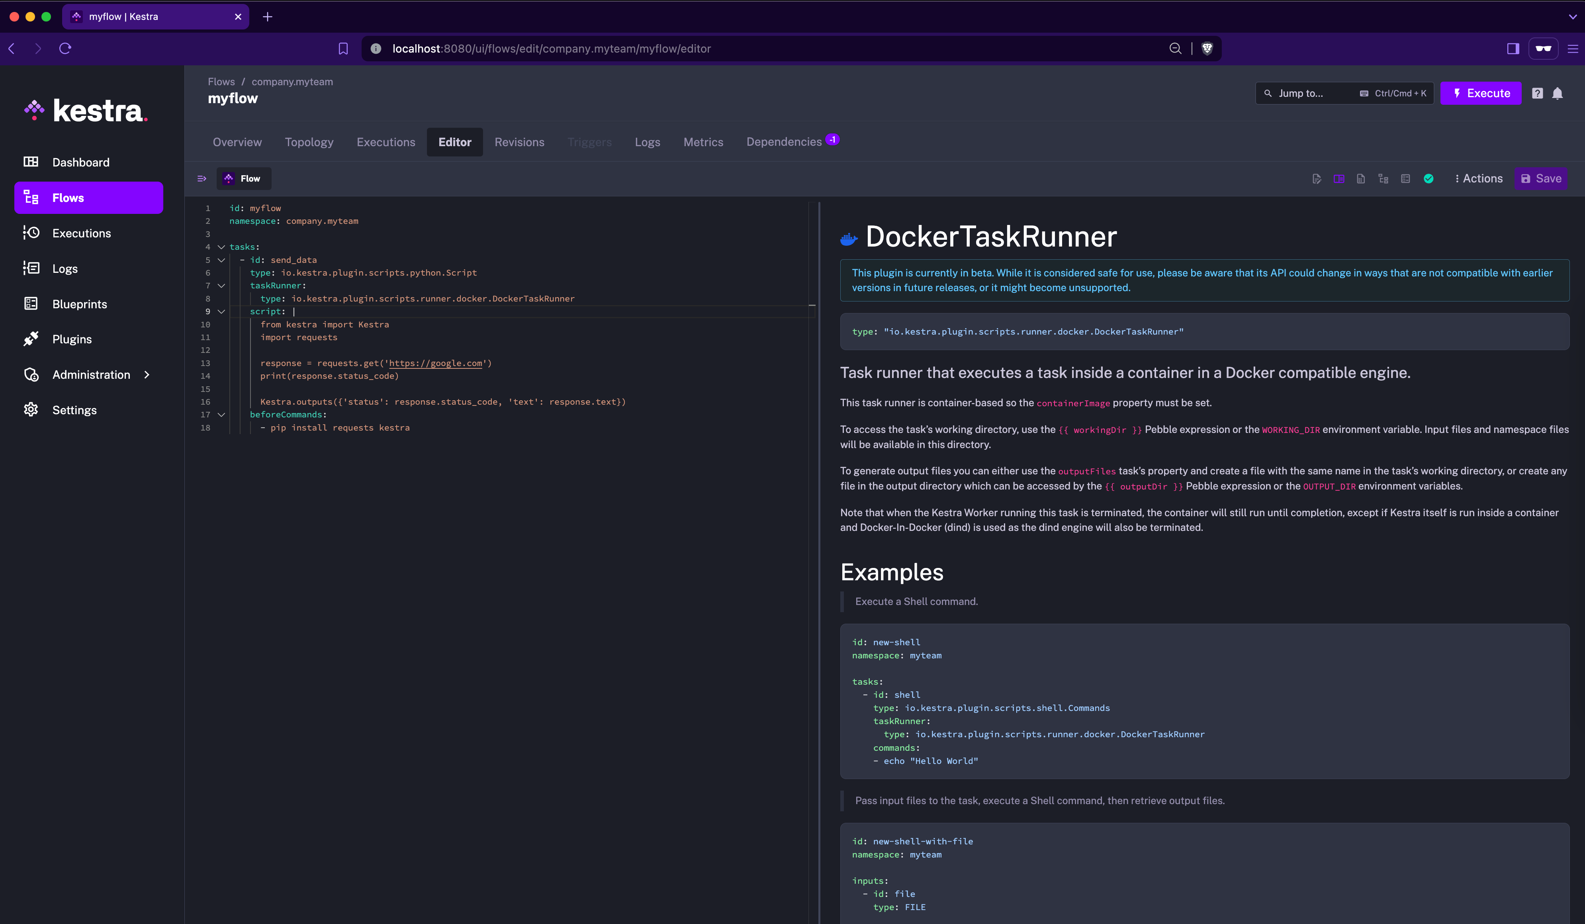Open the https://google.com link in code
Viewport: 1585px width, 924px height.
point(435,363)
